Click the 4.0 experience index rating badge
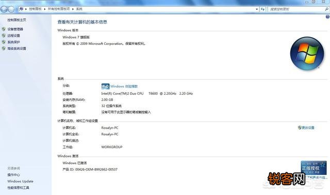Screen dimensions: 330x195 (105, 86)
